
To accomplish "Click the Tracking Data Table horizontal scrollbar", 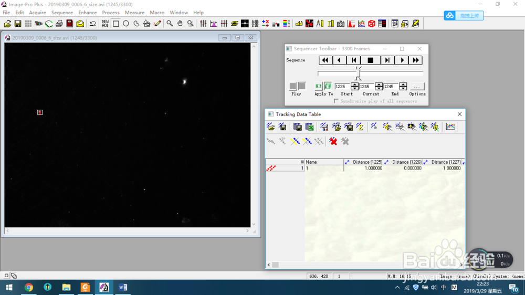I will 365,265.
